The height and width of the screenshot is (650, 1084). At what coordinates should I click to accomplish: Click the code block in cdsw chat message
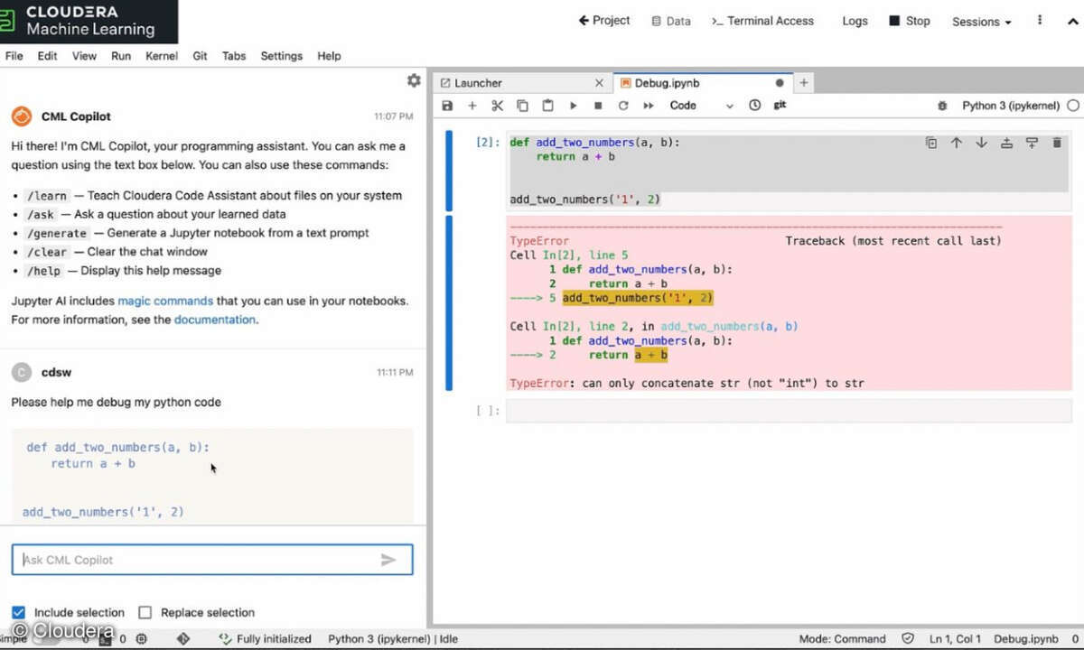(x=212, y=477)
